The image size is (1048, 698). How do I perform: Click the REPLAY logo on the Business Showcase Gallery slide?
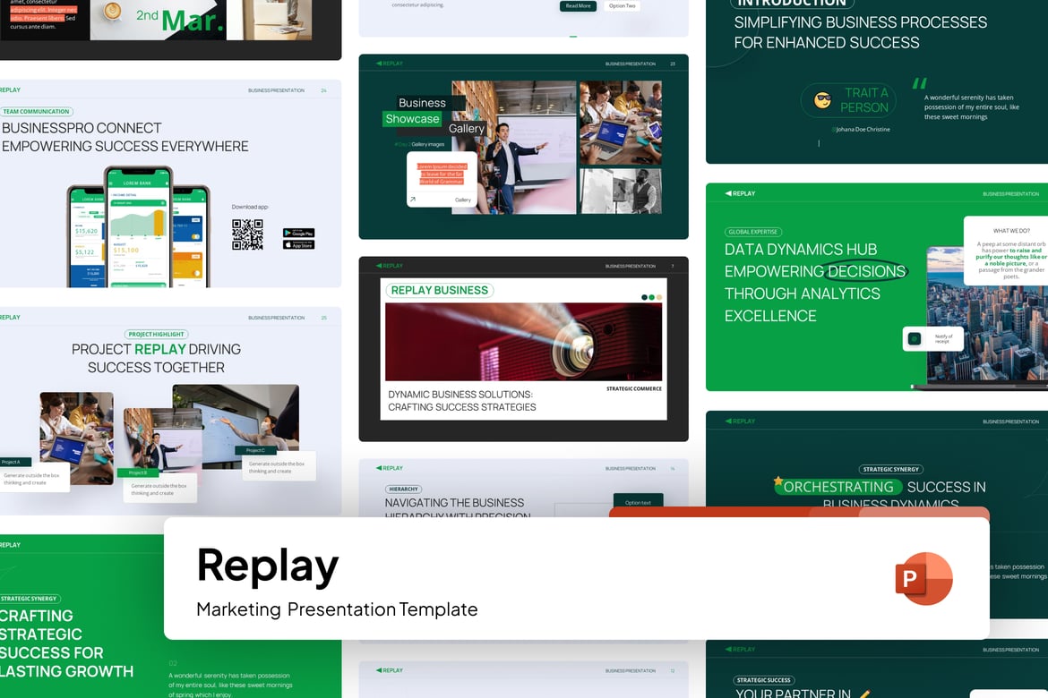(390, 64)
